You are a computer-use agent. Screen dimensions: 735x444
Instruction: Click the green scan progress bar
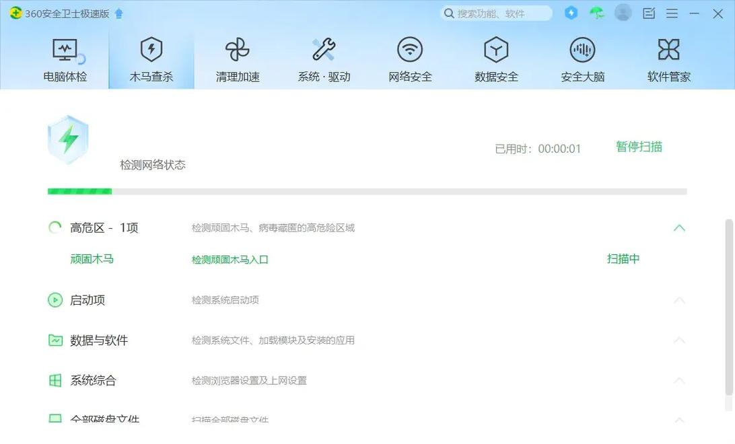coord(79,191)
